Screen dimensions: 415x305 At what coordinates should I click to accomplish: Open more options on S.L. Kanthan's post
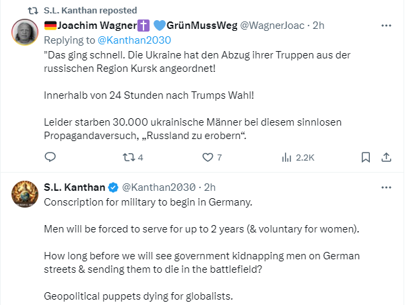point(386,187)
